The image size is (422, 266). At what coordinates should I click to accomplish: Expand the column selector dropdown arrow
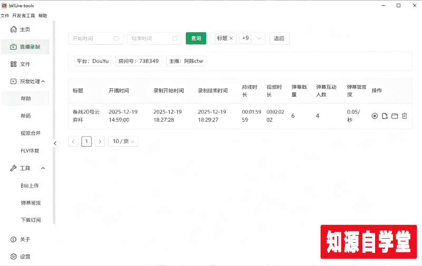pos(259,38)
